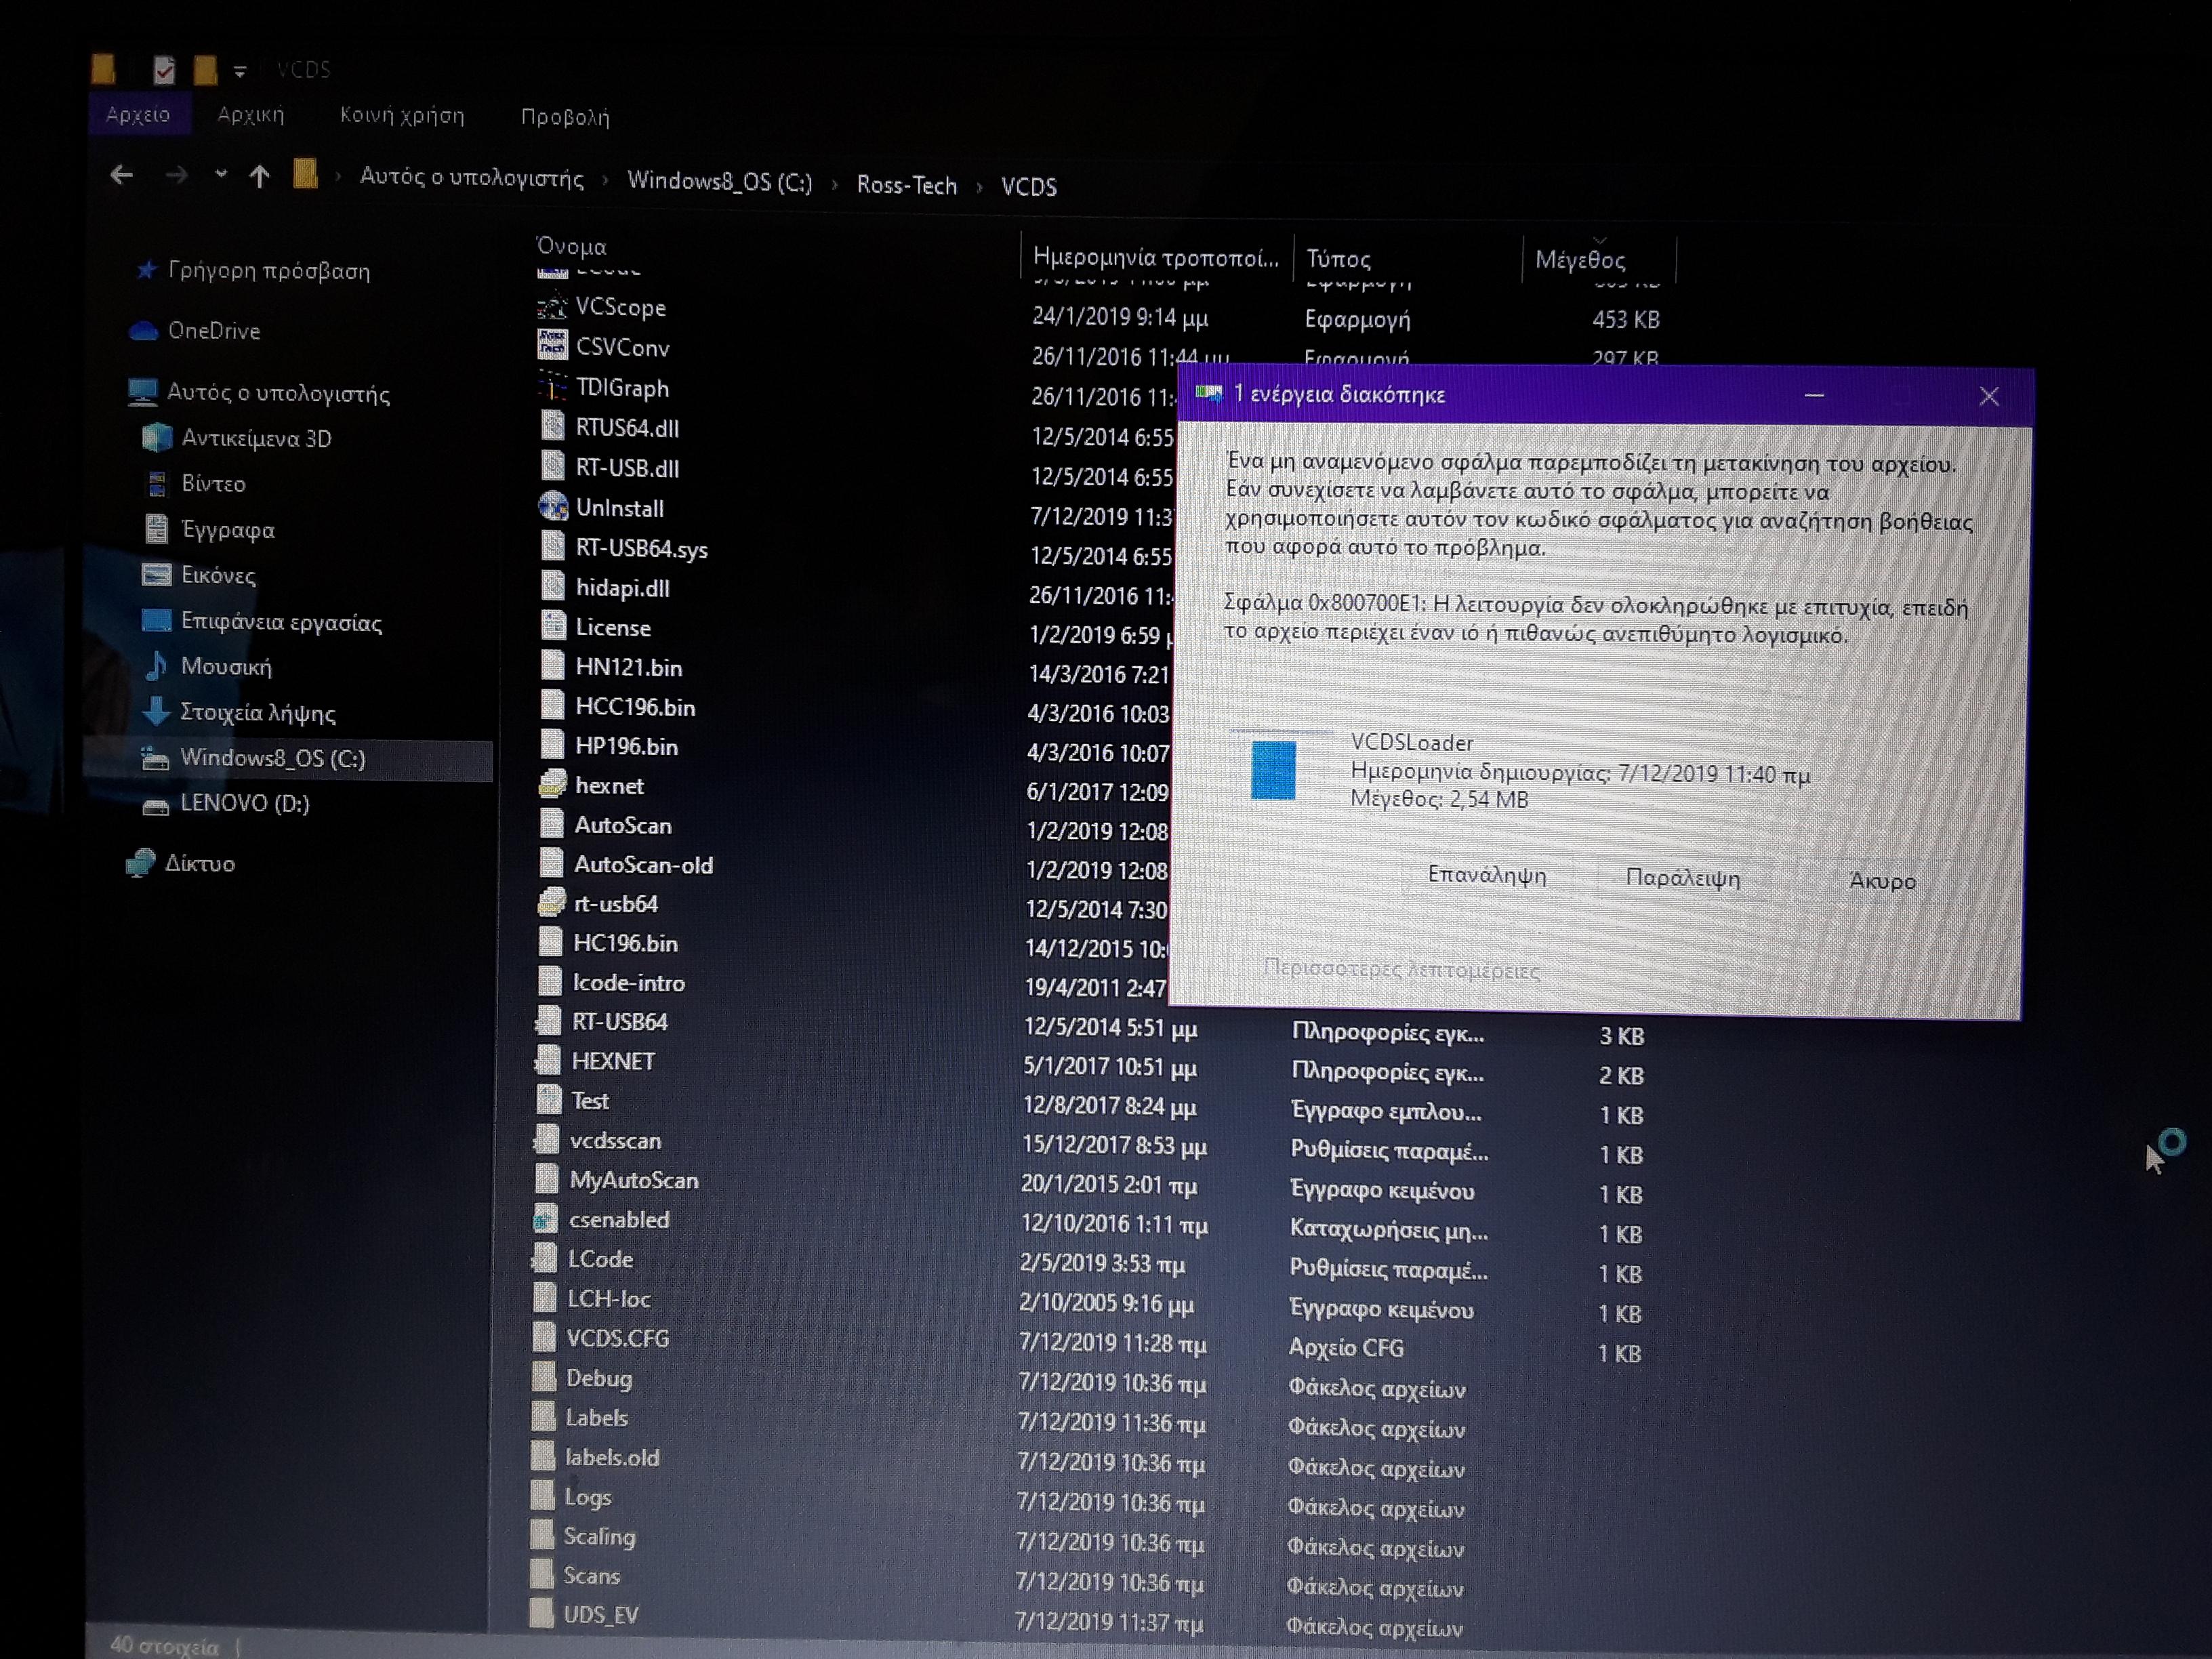Image resolution: width=2212 pixels, height=1659 pixels.
Task: Select the HCC196.bin file icon
Action: tap(552, 705)
